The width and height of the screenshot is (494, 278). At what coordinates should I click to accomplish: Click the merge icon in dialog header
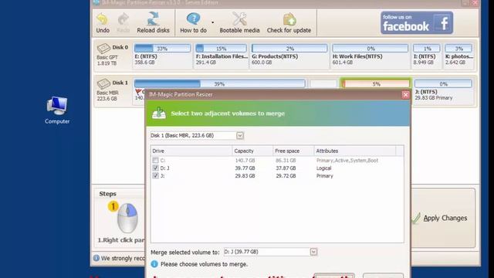[x=159, y=113]
